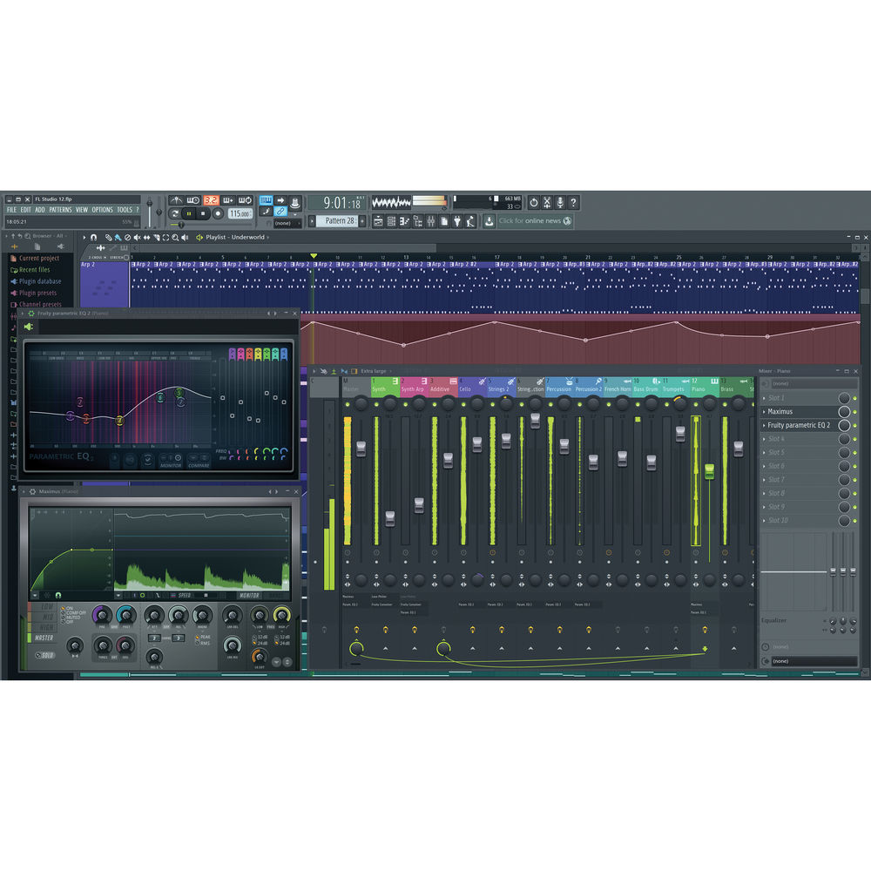The width and height of the screenshot is (871, 871).
Task: Click the download content library icon
Action: (489, 221)
